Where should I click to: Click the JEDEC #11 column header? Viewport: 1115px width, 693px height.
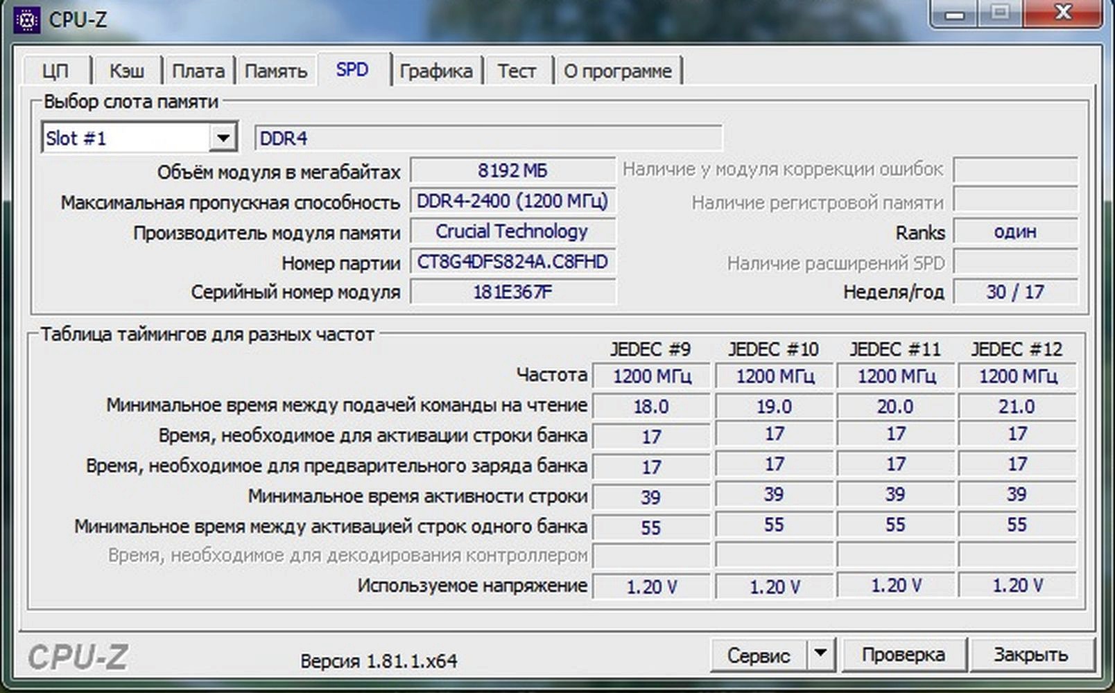click(895, 349)
